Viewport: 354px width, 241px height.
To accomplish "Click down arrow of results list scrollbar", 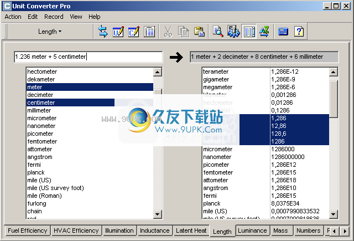I will pyautogui.click(x=333, y=214).
